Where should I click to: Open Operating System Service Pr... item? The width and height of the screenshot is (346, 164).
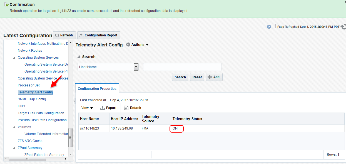[46, 71]
